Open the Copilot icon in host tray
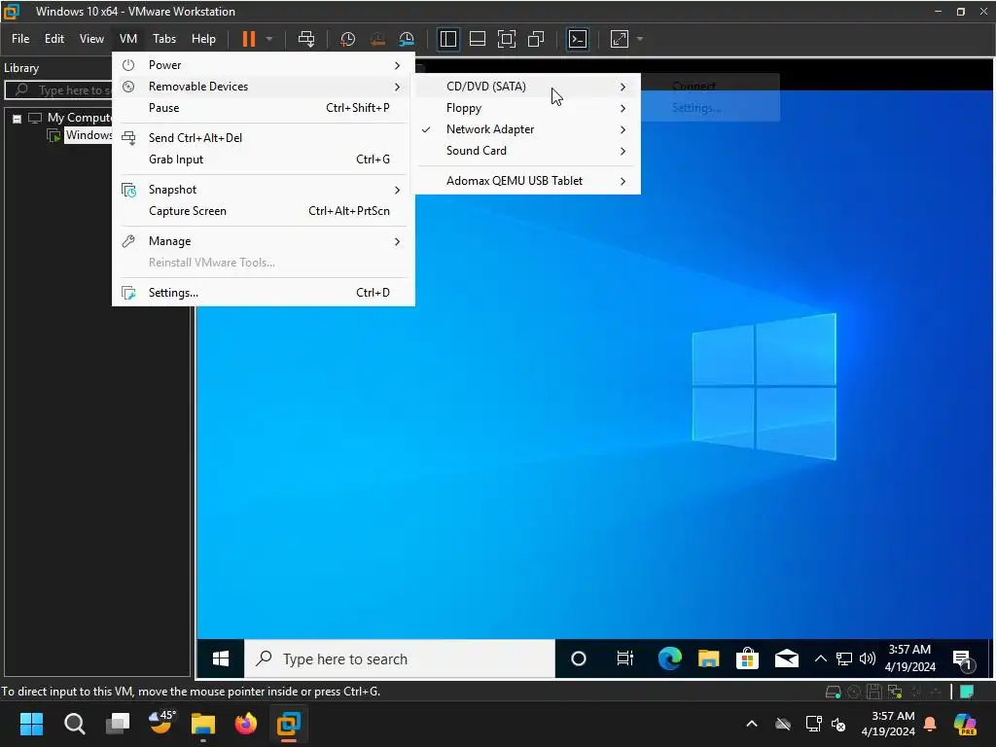This screenshot has height=747, width=996. point(965,724)
